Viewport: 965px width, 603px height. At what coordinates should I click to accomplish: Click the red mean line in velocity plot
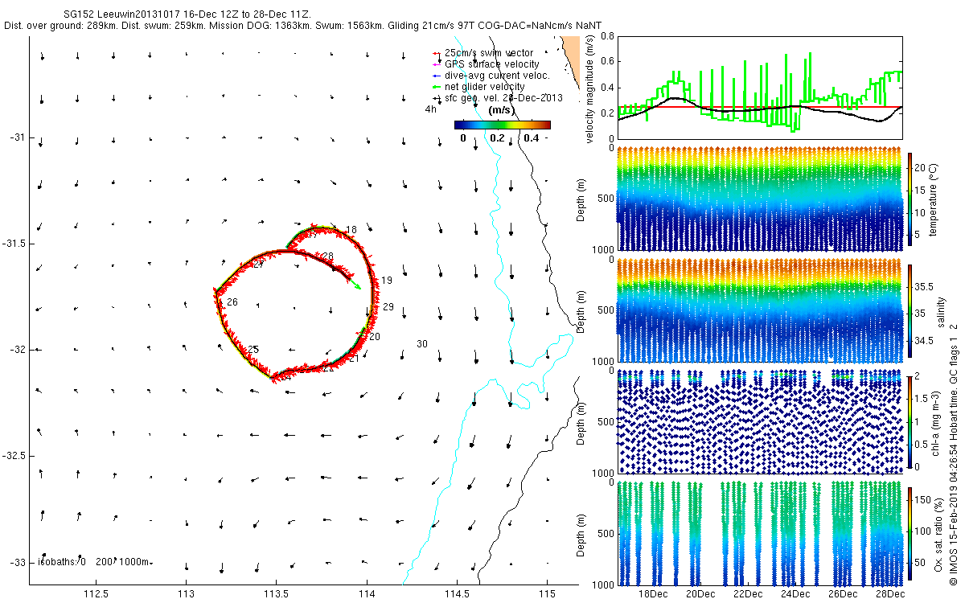point(759,106)
